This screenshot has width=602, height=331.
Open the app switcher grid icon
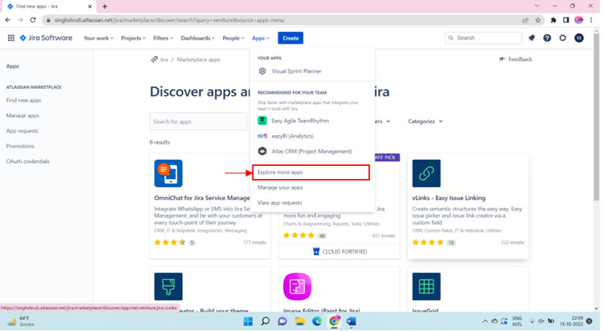tap(11, 38)
